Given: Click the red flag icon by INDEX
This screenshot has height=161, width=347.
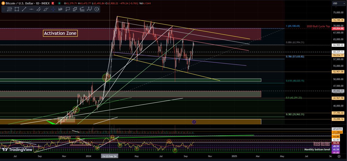Looking at the screenshot, I should tap(53, 3).
